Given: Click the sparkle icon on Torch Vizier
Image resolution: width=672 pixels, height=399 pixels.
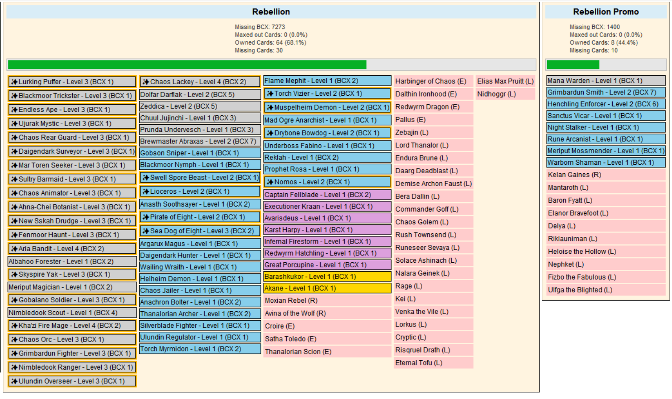Looking at the screenshot, I should (x=270, y=94).
